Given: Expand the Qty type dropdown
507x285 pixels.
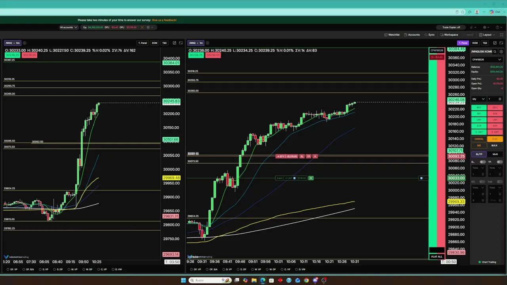Looking at the screenshot, I should 478,99.
